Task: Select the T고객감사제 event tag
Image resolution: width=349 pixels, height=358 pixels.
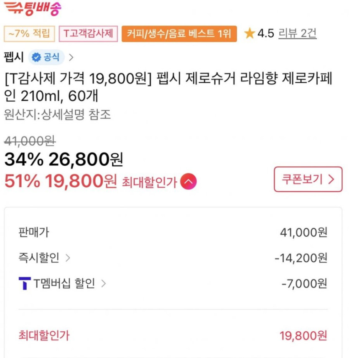Action: (88, 34)
